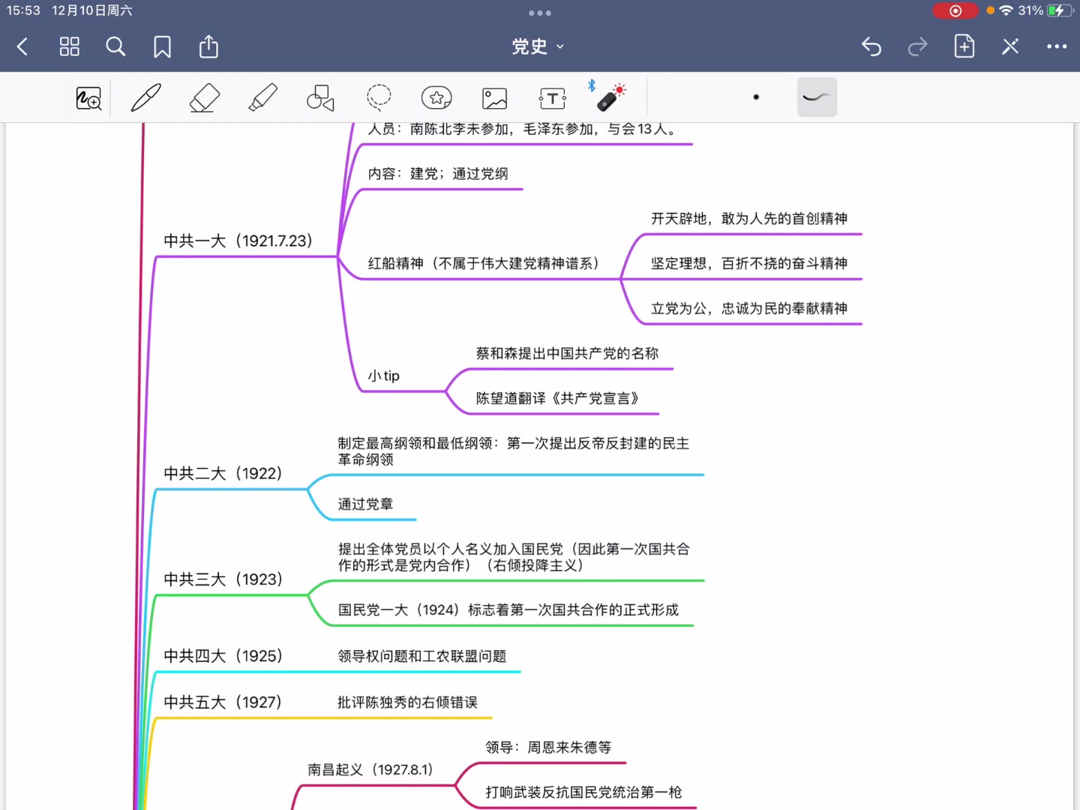Tap the text 领导：周恩来朱德等

pyautogui.click(x=548, y=747)
